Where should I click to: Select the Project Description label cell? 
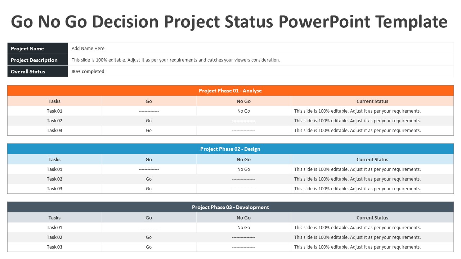(x=37, y=60)
